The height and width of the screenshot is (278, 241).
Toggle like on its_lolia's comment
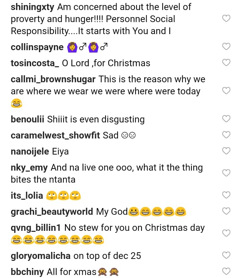[227, 195]
